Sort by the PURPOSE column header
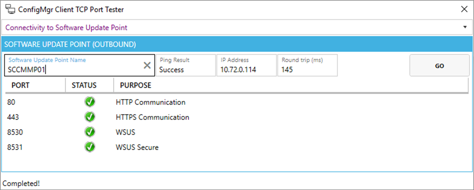 tap(136, 86)
